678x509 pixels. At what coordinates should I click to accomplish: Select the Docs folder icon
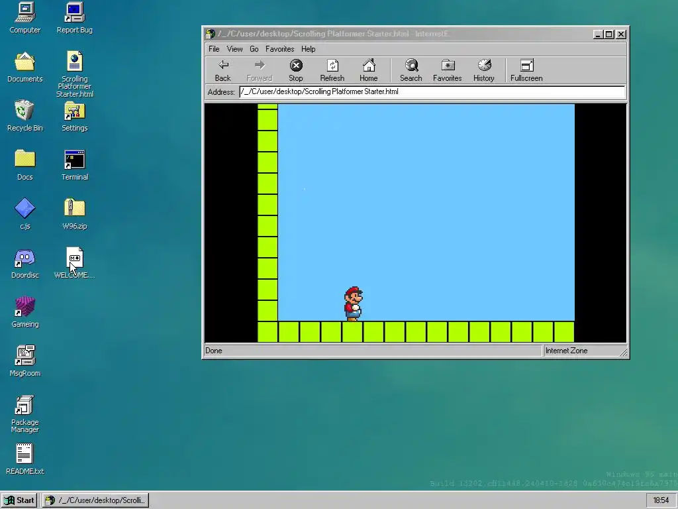(x=25, y=165)
